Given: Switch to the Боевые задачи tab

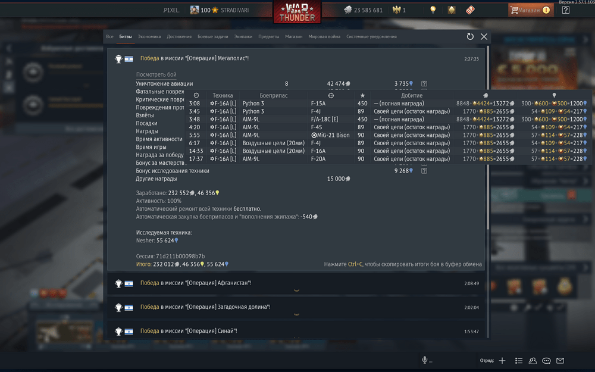Looking at the screenshot, I should click(x=212, y=37).
